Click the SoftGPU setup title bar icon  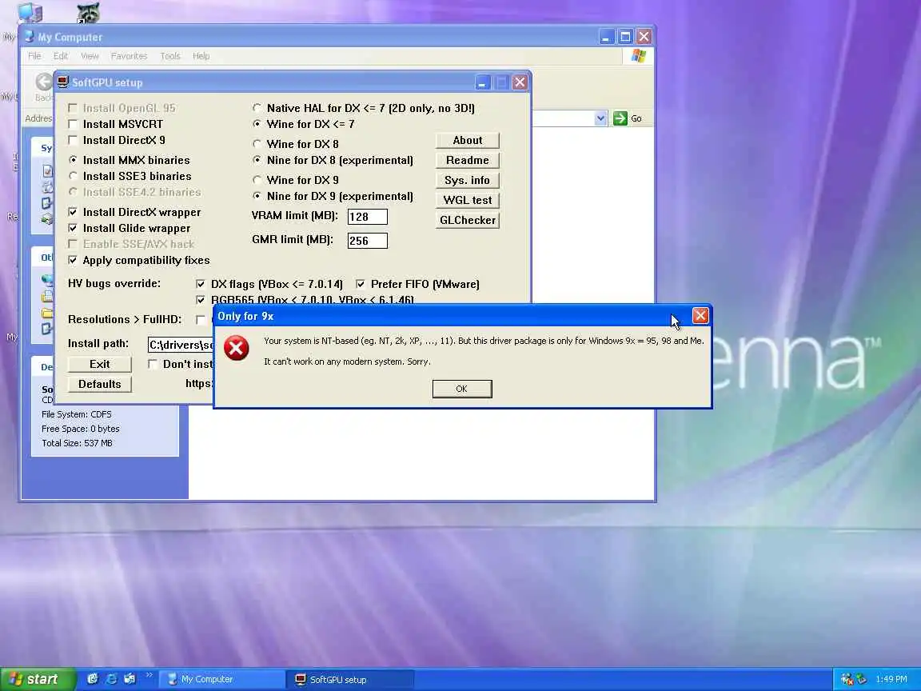[63, 82]
